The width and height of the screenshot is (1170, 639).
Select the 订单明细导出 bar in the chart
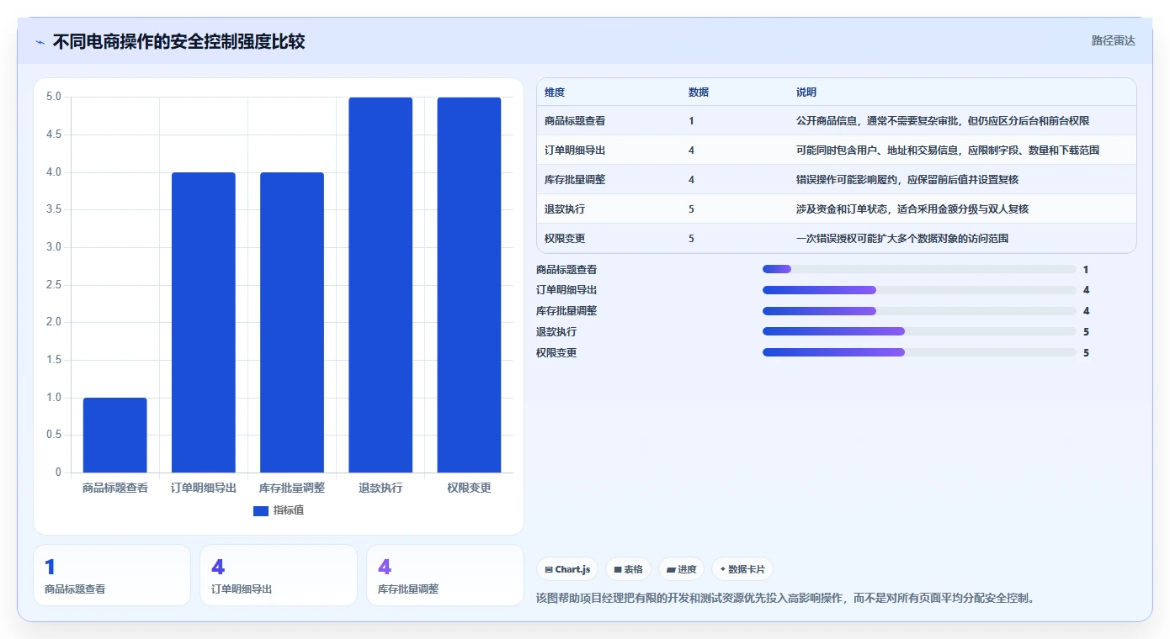(x=204, y=322)
